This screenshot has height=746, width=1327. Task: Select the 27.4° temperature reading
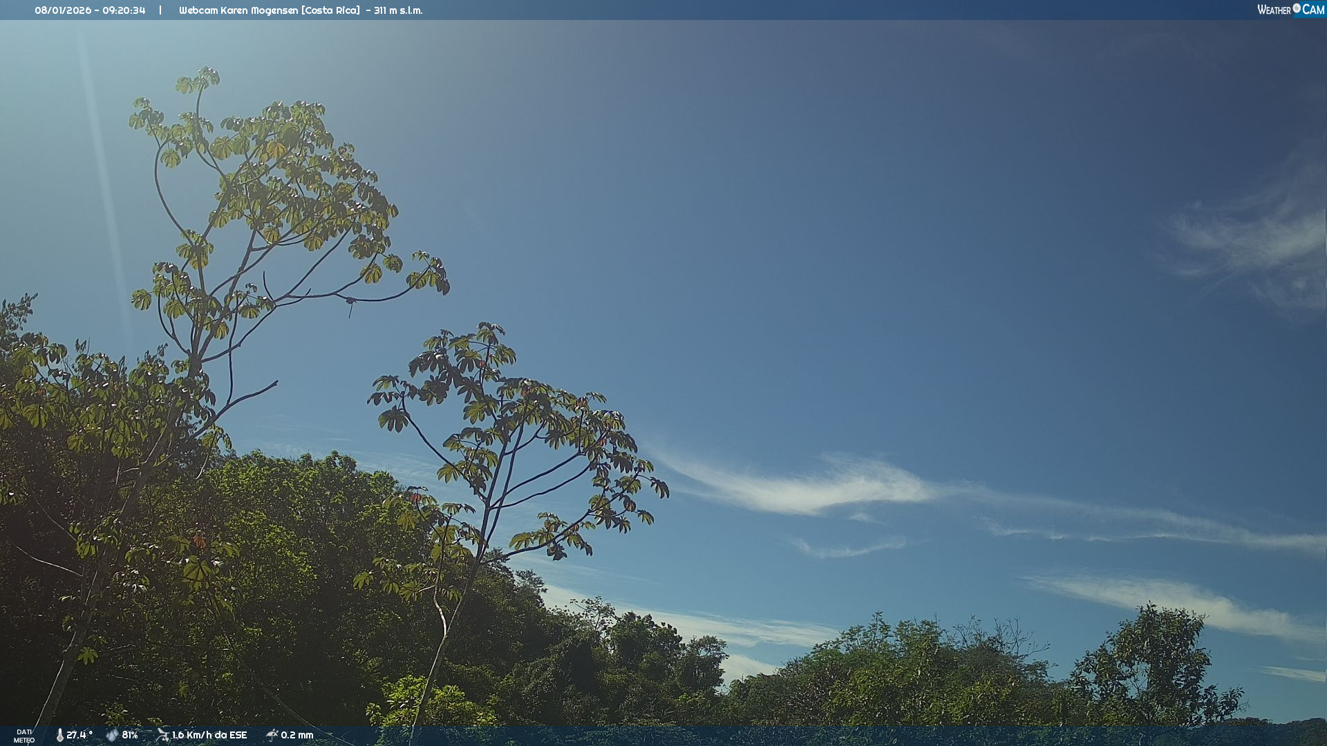coord(79,735)
